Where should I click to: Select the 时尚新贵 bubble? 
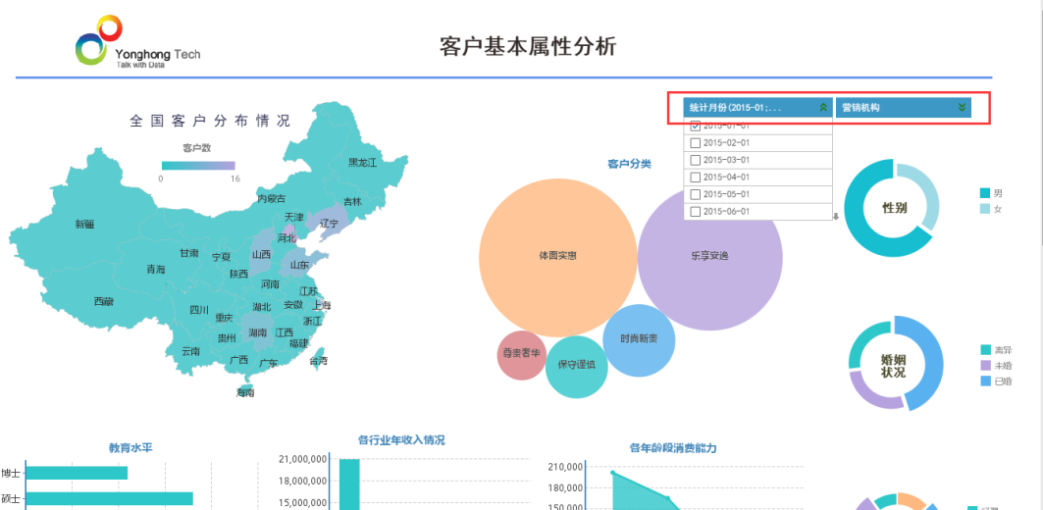point(639,339)
